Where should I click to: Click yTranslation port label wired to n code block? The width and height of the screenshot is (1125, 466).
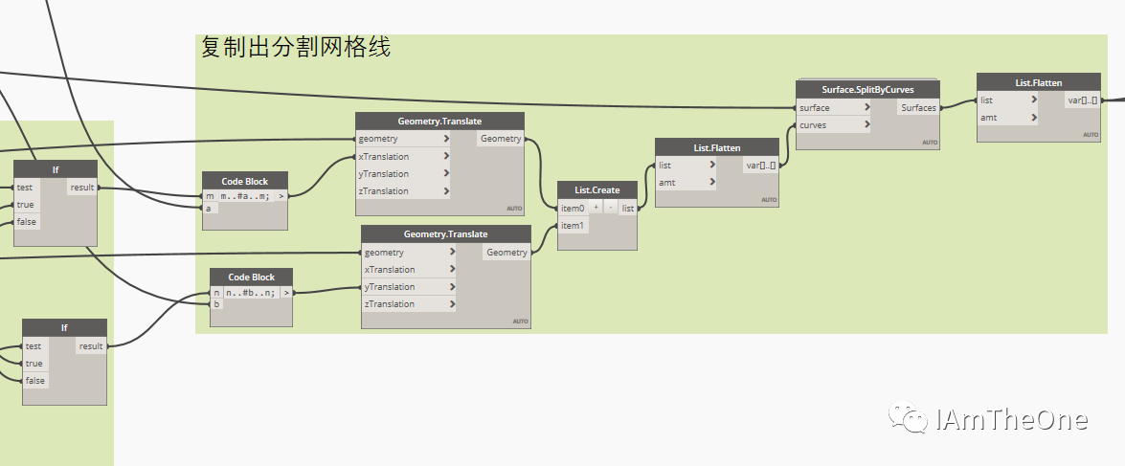390,287
